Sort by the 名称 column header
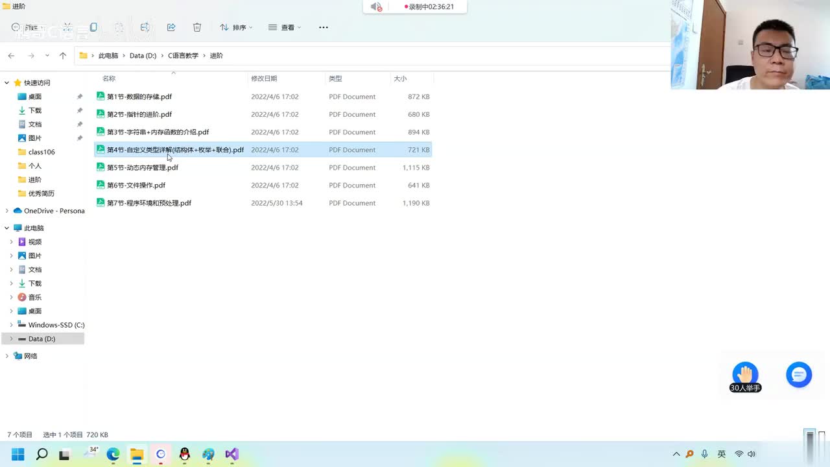The image size is (830, 467). [x=109, y=78]
